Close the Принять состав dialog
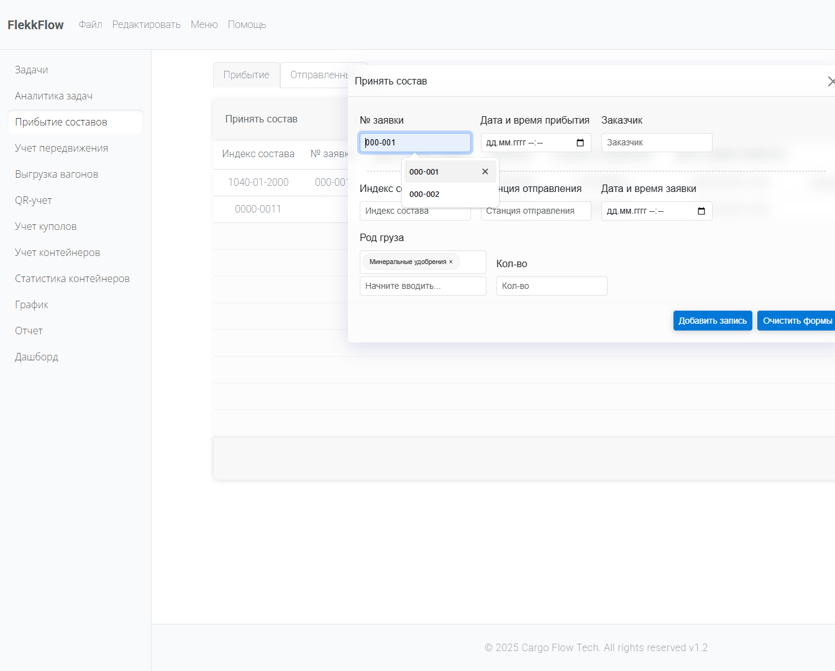 point(831,81)
